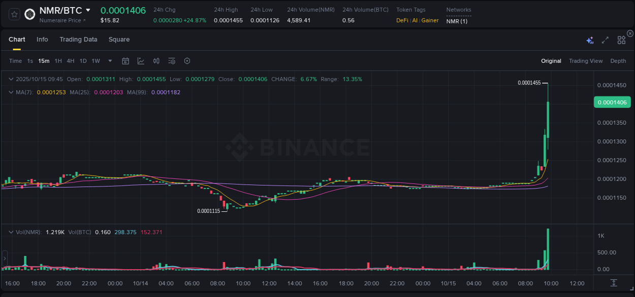Click the NMR token logo
The width and height of the screenshot is (635, 297).
pyautogui.click(x=29, y=14)
